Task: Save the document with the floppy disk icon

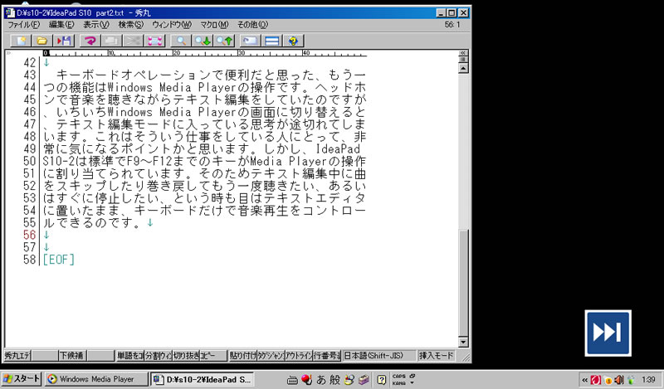Action: (64, 40)
